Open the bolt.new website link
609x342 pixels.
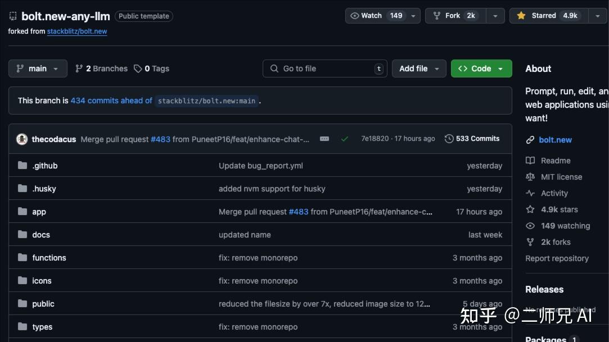click(555, 140)
